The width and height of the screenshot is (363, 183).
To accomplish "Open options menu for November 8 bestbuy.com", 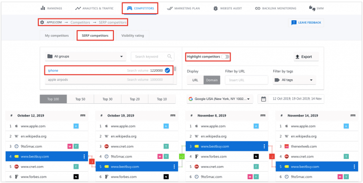I will [x=264, y=147].
